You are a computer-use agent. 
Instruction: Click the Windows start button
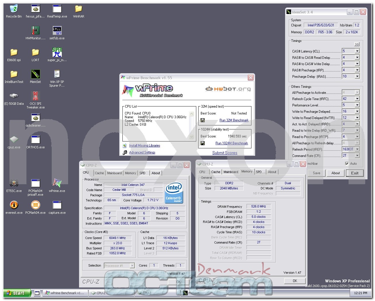point(17,293)
